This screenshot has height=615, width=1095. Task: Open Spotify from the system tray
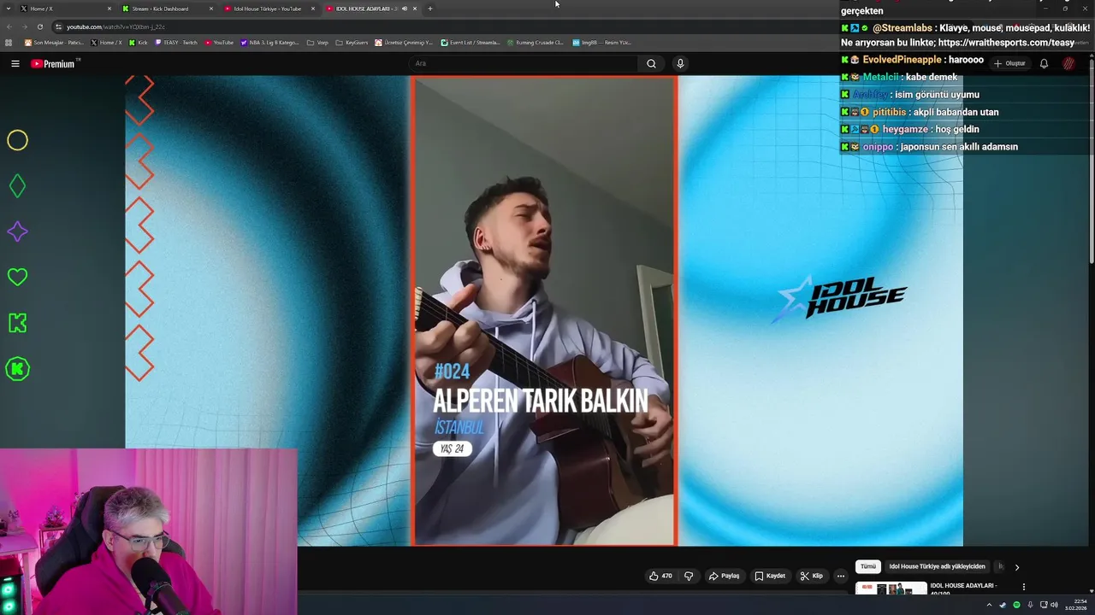[1016, 605]
